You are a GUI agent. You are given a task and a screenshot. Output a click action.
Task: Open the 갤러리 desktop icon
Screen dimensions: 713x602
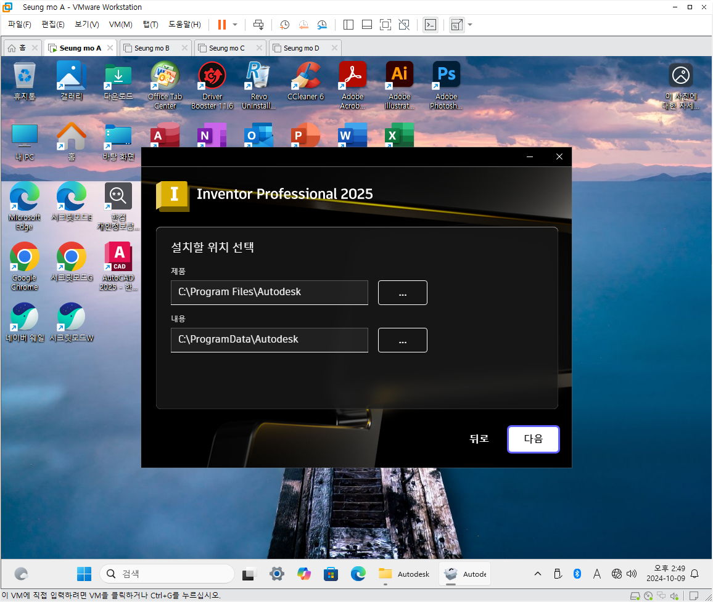[72, 81]
